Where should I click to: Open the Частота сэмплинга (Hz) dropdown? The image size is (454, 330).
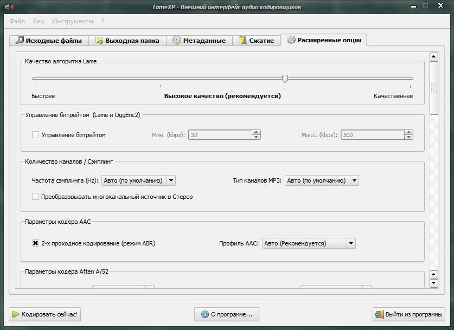[138, 180]
